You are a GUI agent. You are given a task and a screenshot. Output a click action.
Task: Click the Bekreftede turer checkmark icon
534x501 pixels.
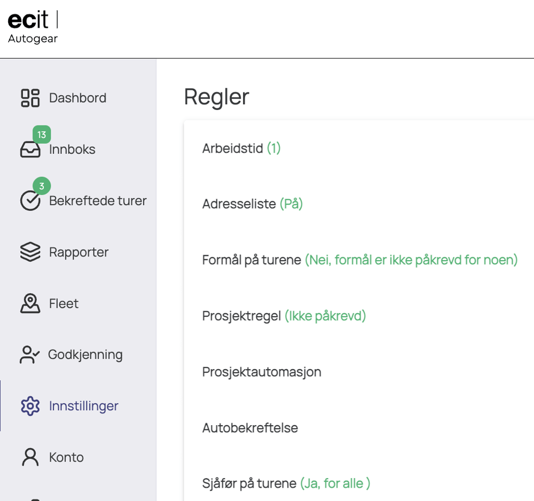[x=30, y=201]
